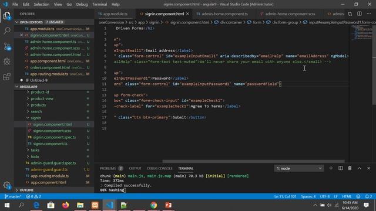Collapse the Open Editors section
Image resolution: width=376 pixels, height=211 pixels.
click(54, 22)
